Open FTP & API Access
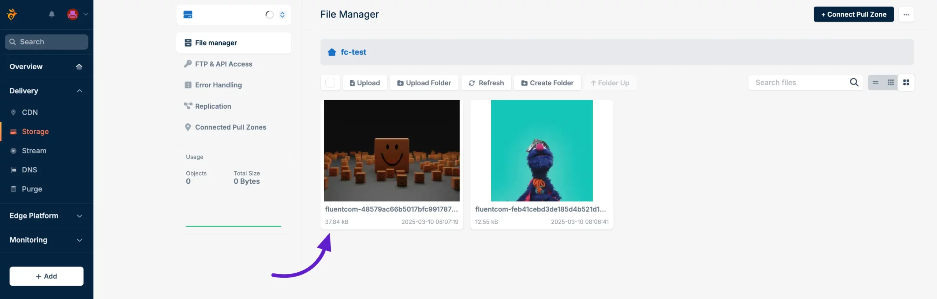 click(x=224, y=64)
